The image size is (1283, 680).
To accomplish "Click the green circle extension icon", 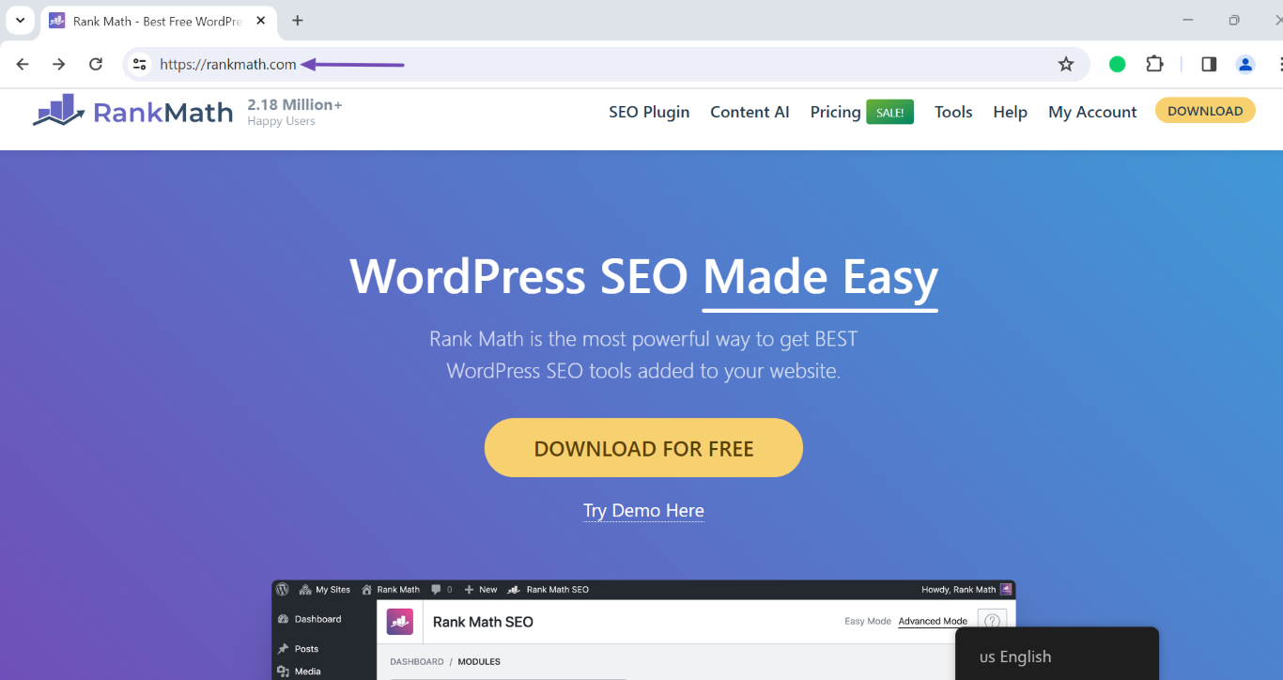I will coord(1117,64).
